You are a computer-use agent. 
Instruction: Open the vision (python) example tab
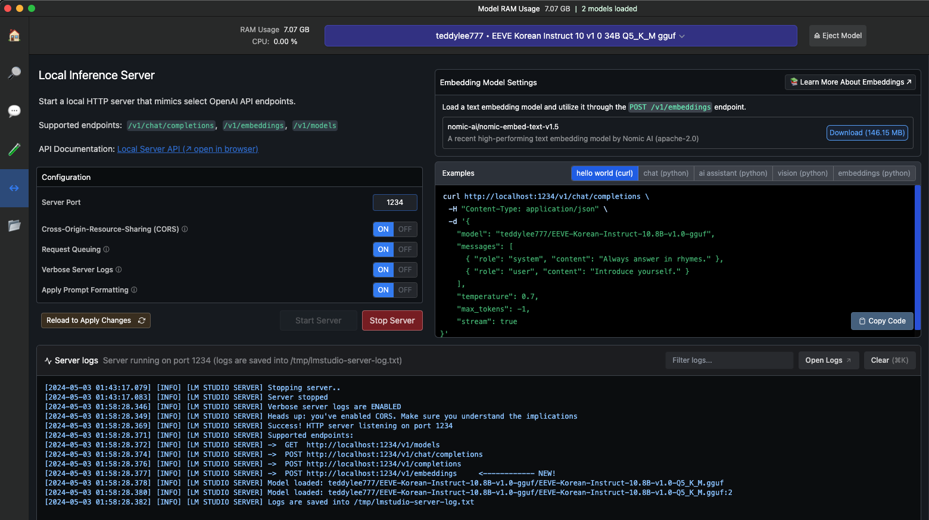(x=803, y=173)
